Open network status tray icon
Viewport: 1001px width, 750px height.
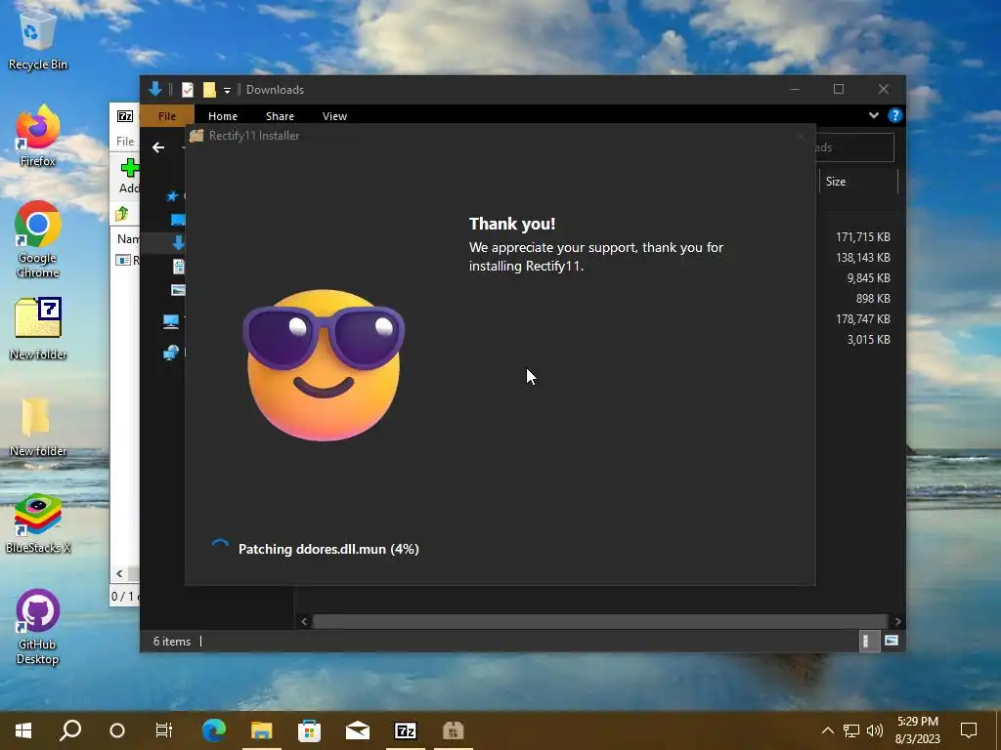point(851,730)
